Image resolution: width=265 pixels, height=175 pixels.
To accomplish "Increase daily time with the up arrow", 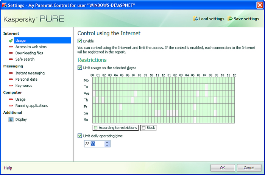I will [107, 142].
